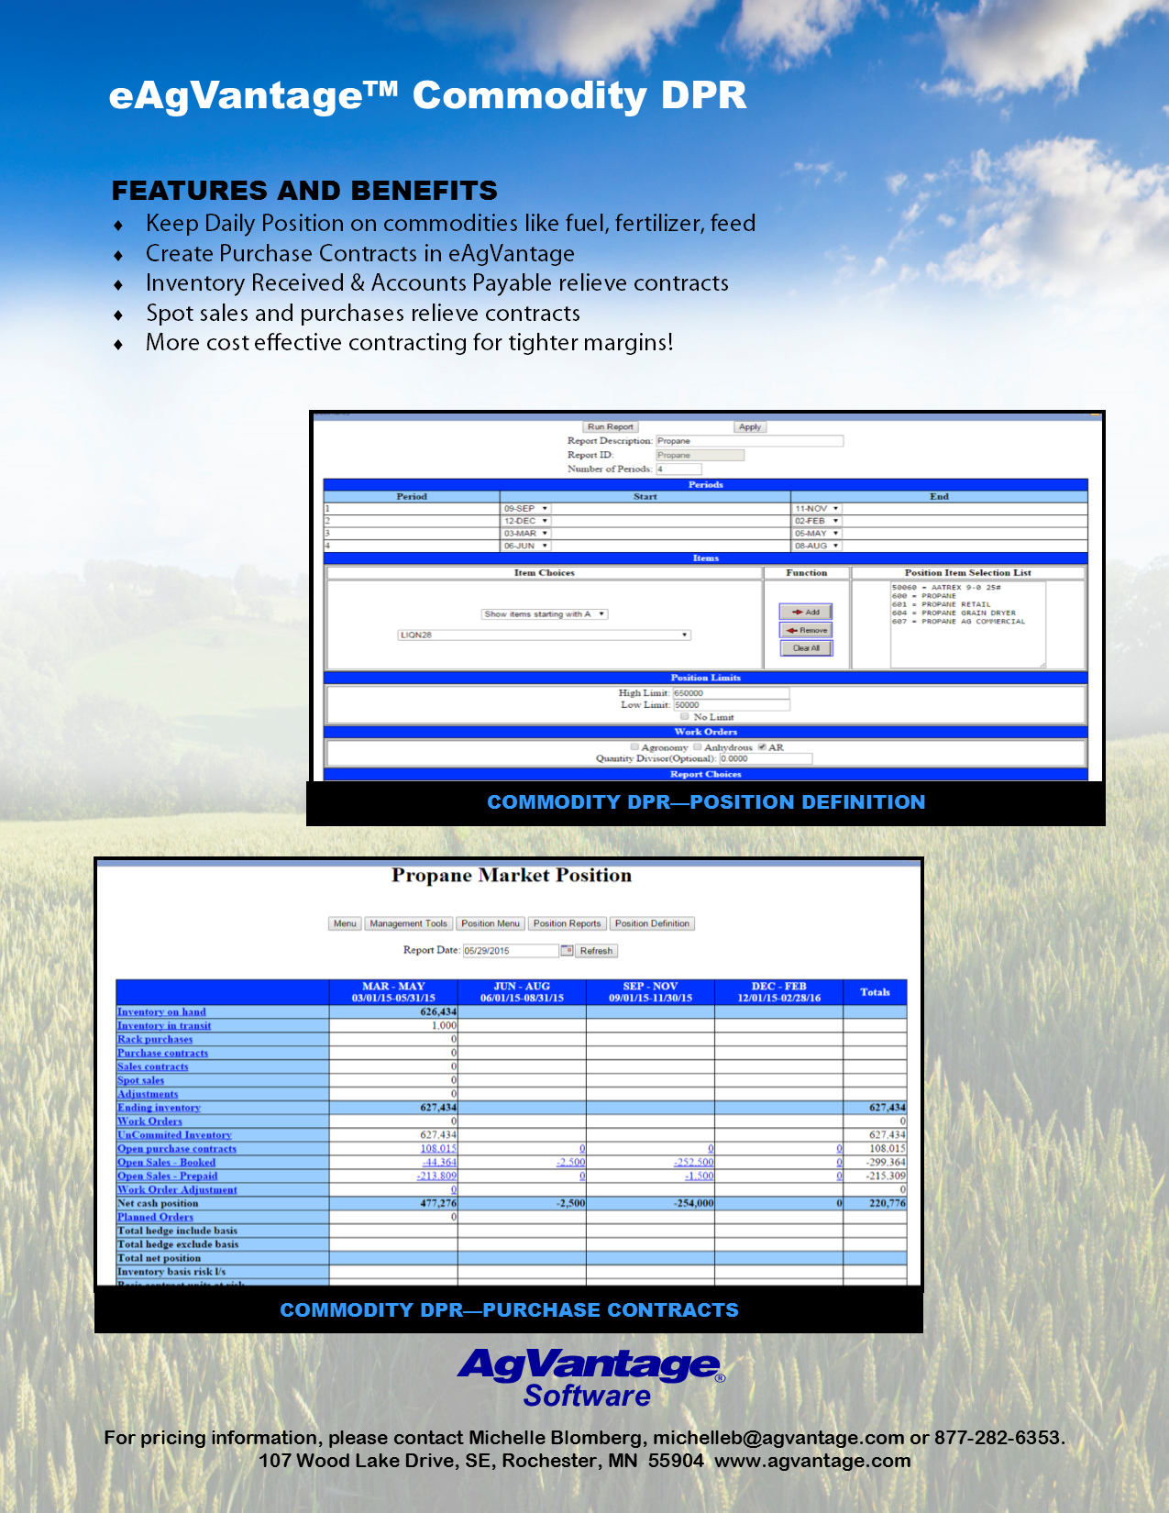The height and width of the screenshot is (1513, 1169).
Task: Open the Work Order Adjustment link
Action: [x=177, y=1190]
